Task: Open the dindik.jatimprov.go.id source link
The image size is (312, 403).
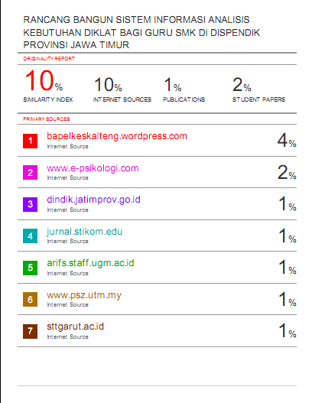Action: (x=93, y=200)
